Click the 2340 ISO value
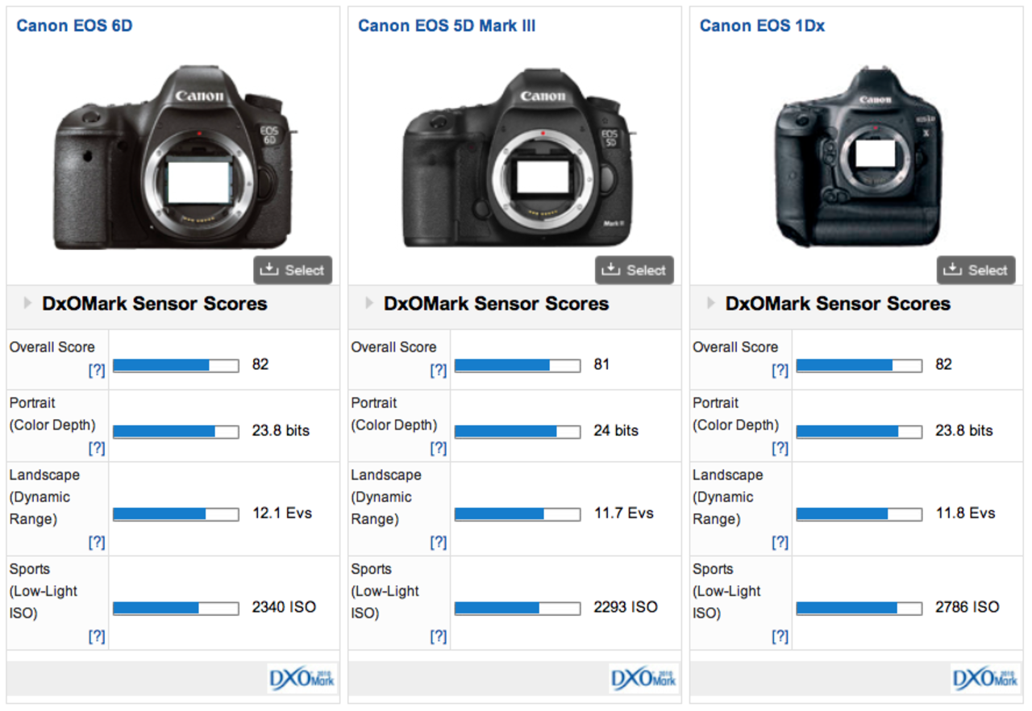 pyautogui.click(x=284, y=607)
